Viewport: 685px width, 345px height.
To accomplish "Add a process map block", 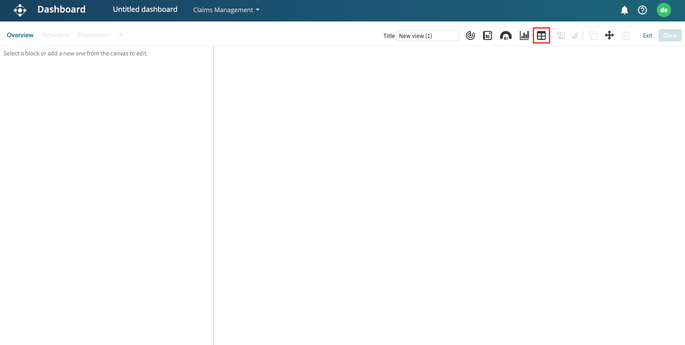I will tap(470, 35).
